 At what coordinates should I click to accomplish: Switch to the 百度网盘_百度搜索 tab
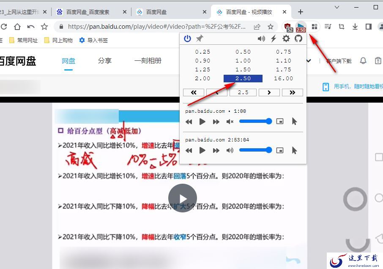[x=88, y=12]
